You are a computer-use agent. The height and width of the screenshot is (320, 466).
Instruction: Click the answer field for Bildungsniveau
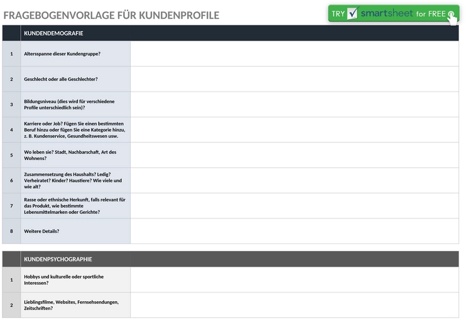pyautogui.click(x=295, y=105)
